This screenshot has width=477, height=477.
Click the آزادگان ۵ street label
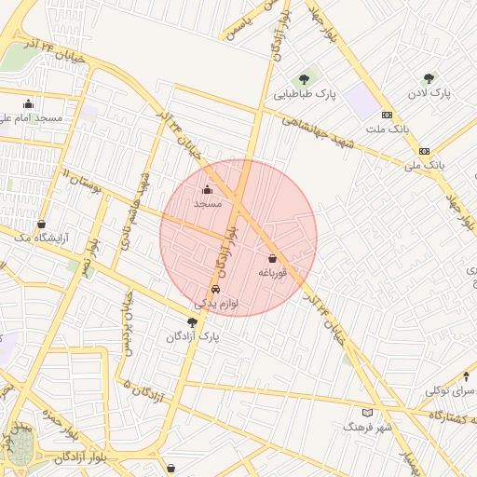coord(143,390)
